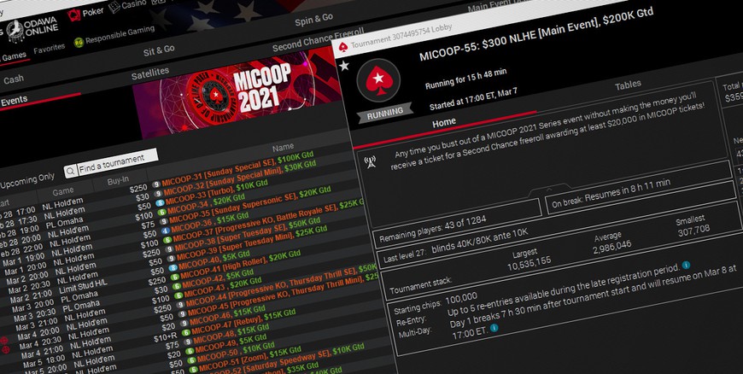
Task: Open Responsible Gaming via the green RG icon
Action: pyautogui.click(x=79, y=43)
